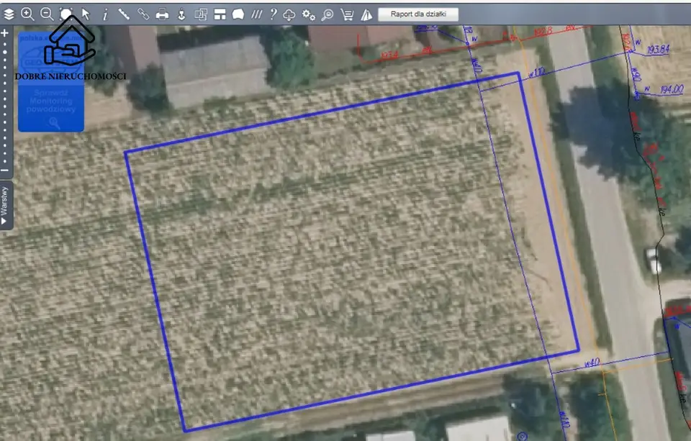Open the shopping cart icon
The width and height of the screenshot is (691, 441).
(347, 15)
